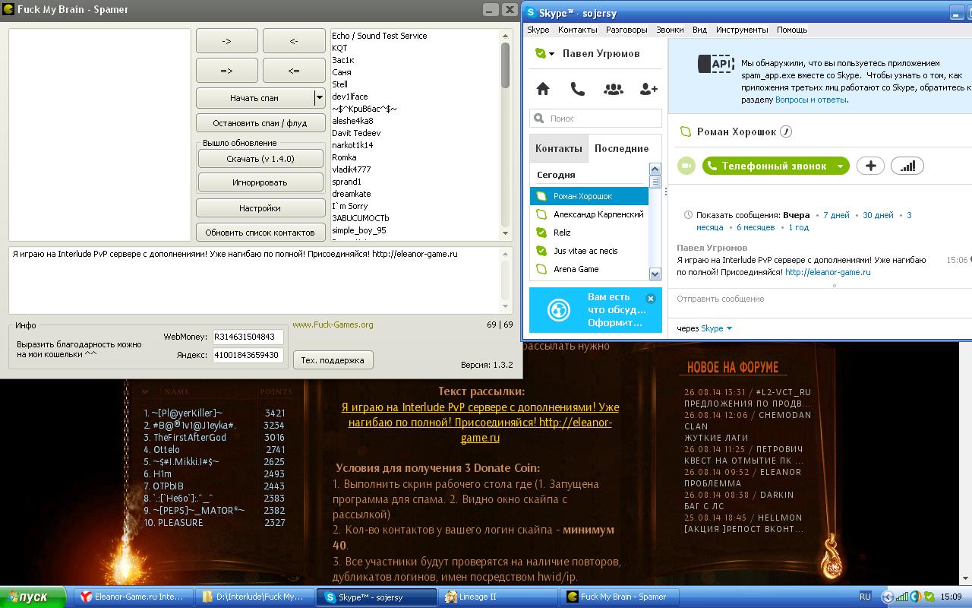
Task: Click the Skype search magnifier icon
Action: pos(539,119)
